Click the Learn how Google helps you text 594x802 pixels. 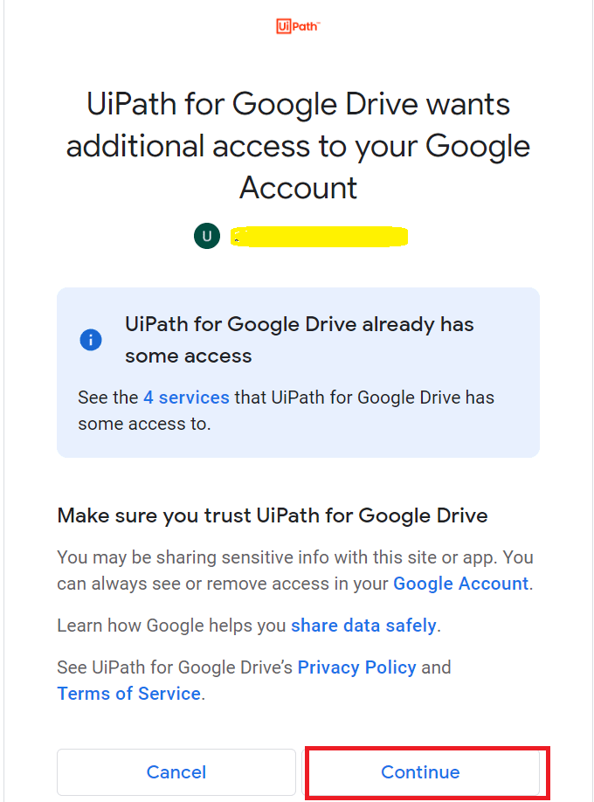click(x=171, y=626)
